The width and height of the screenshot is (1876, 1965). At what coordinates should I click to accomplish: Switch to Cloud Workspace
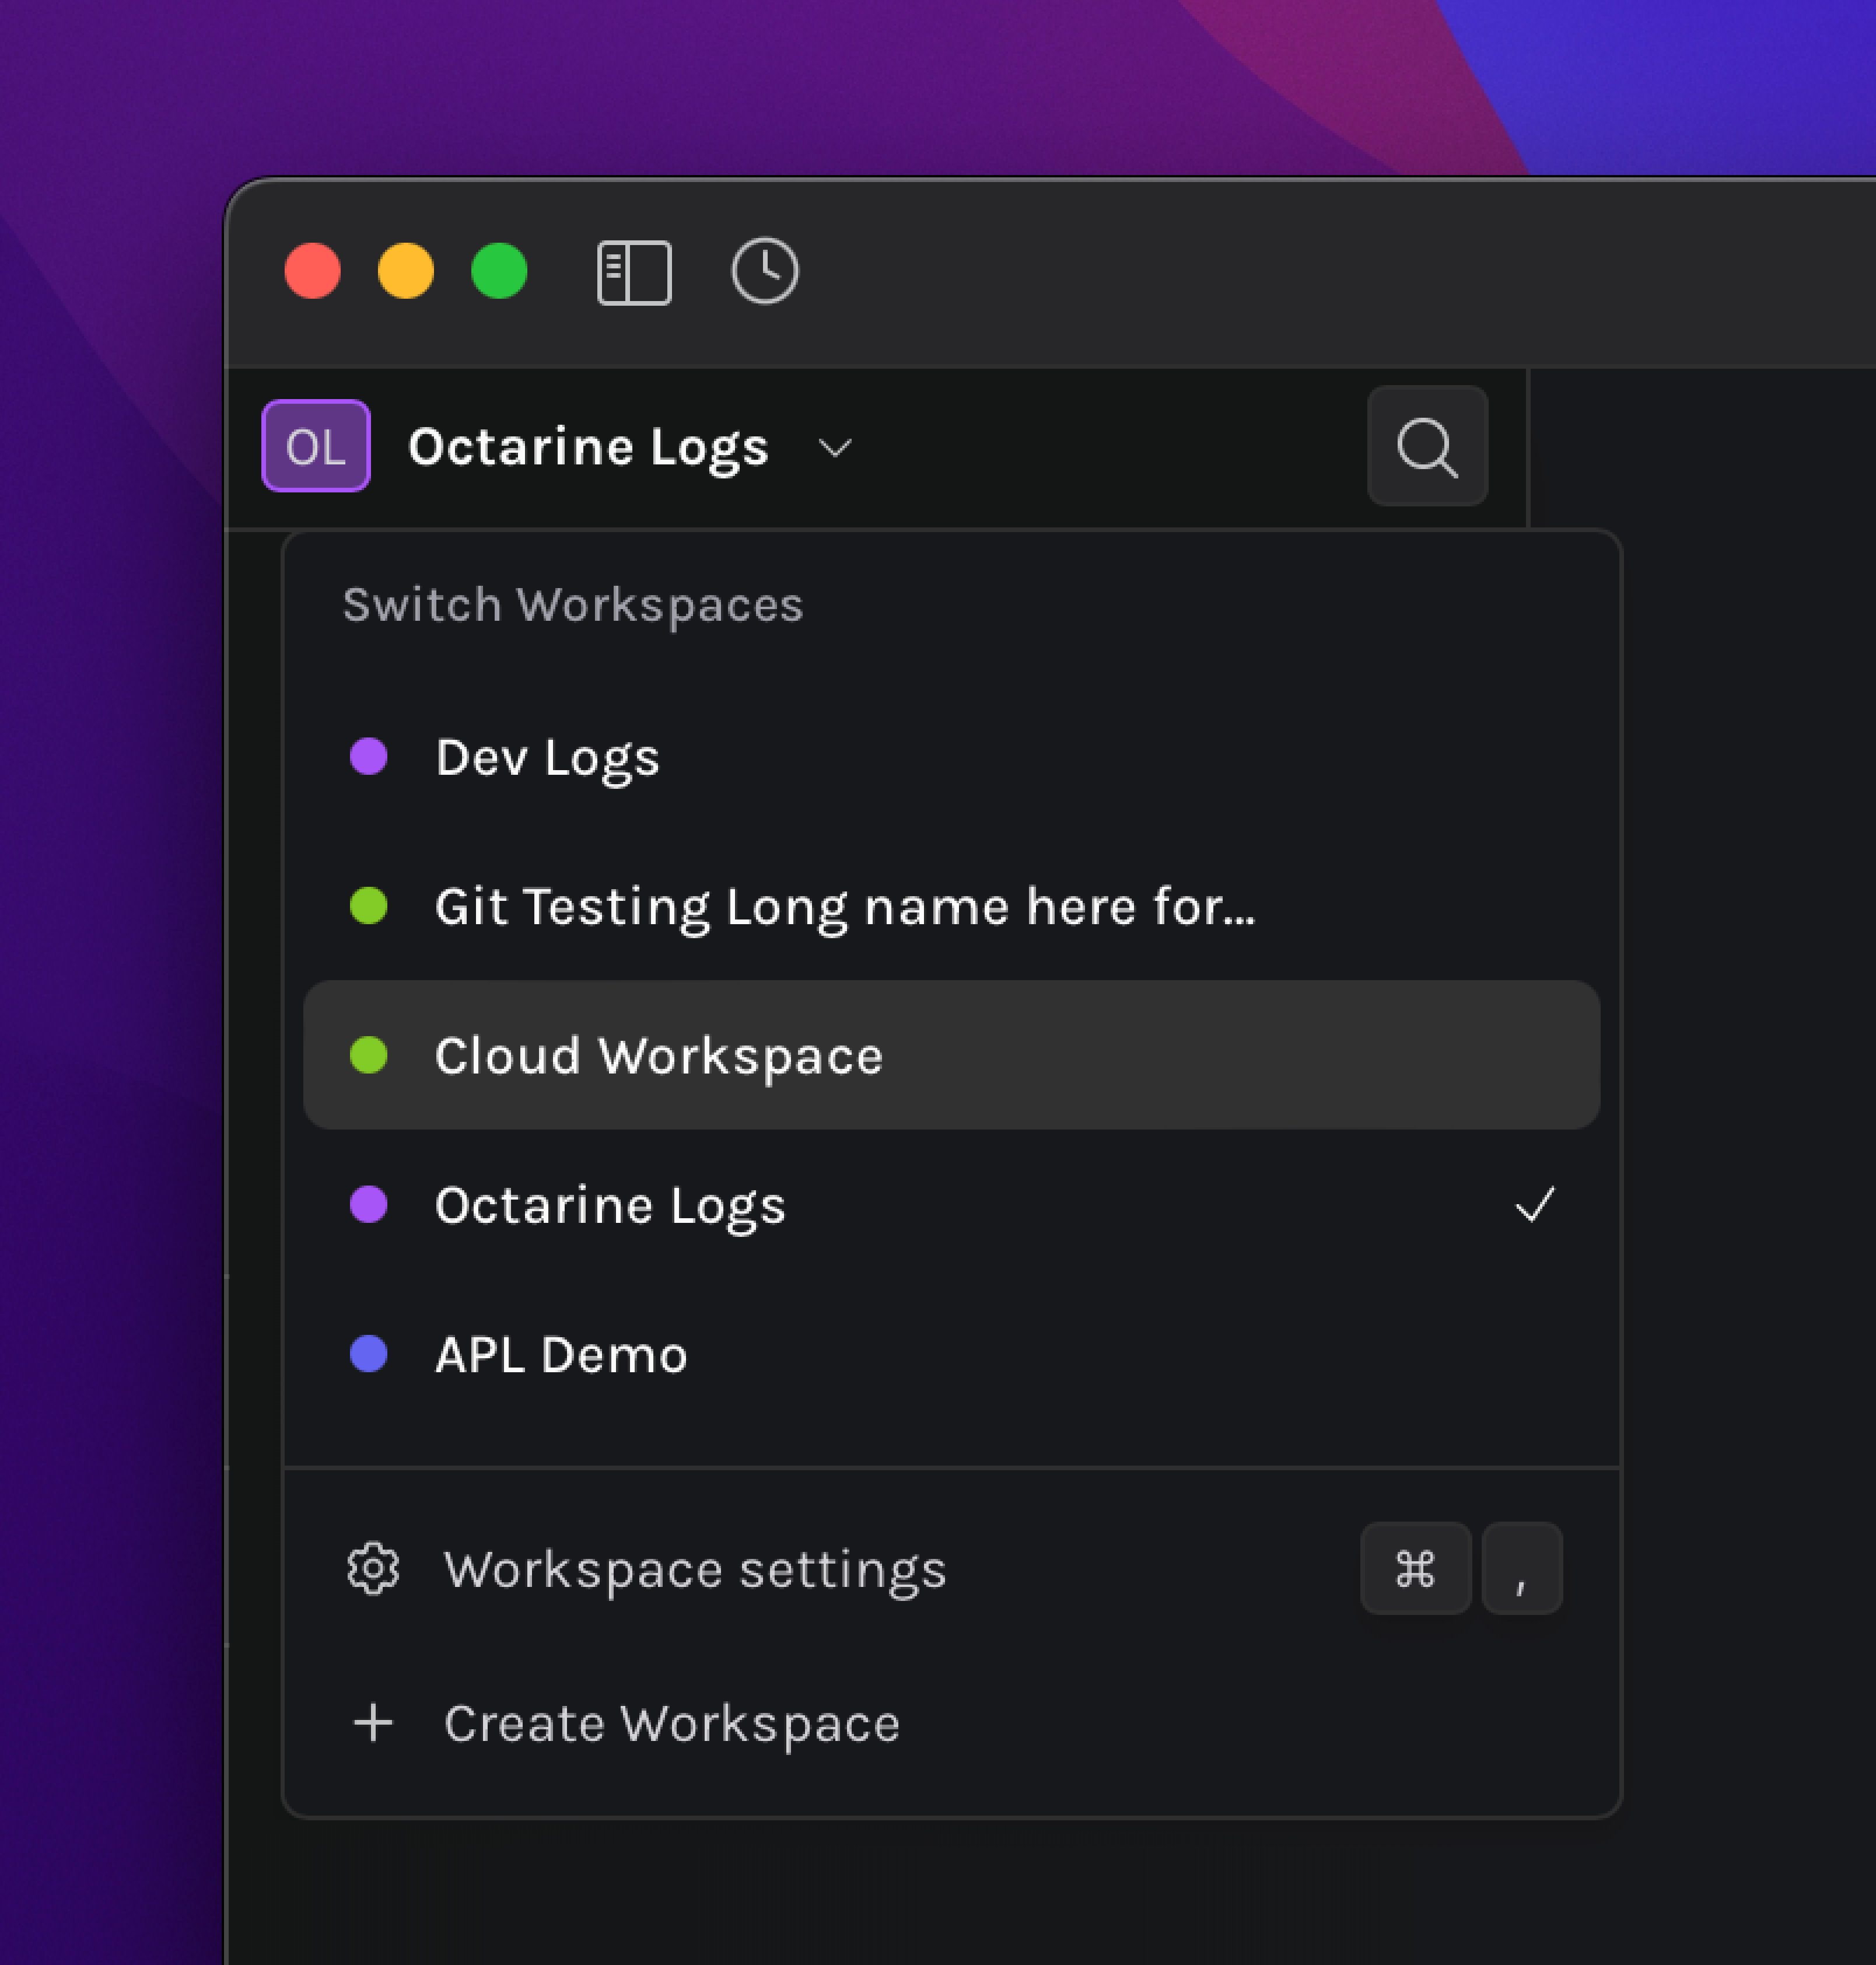[951, 1055]
